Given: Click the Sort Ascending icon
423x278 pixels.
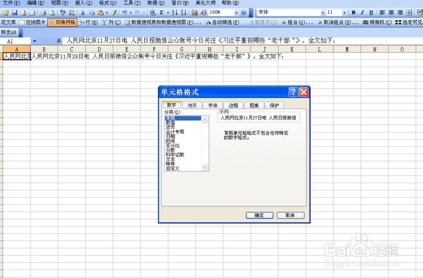Looking at the screenshot, I should click(x=173, y=13).
